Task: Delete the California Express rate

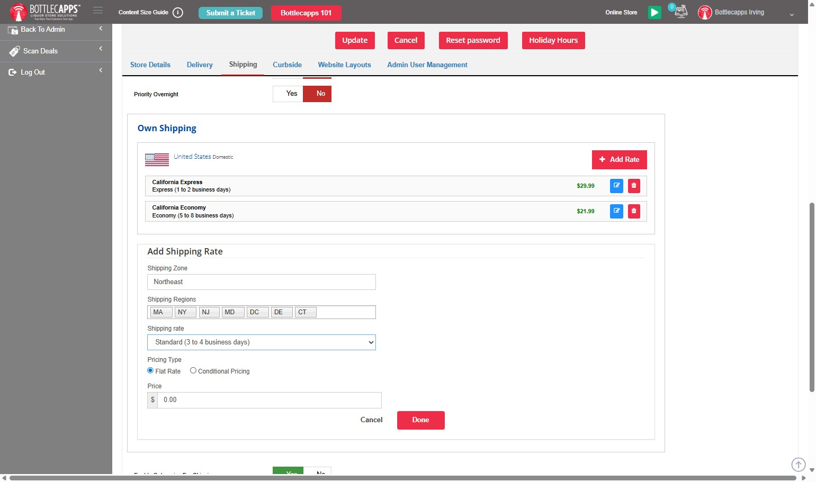Action: [x=634, y=186]
